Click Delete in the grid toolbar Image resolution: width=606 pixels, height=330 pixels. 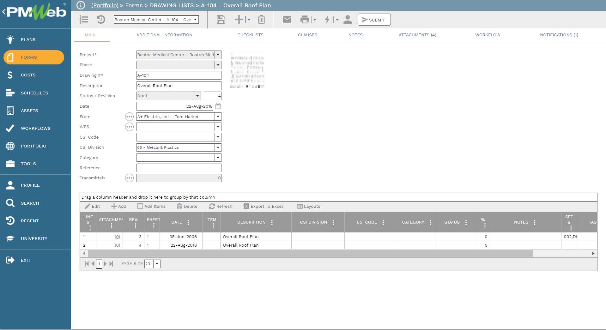(187, 206)
